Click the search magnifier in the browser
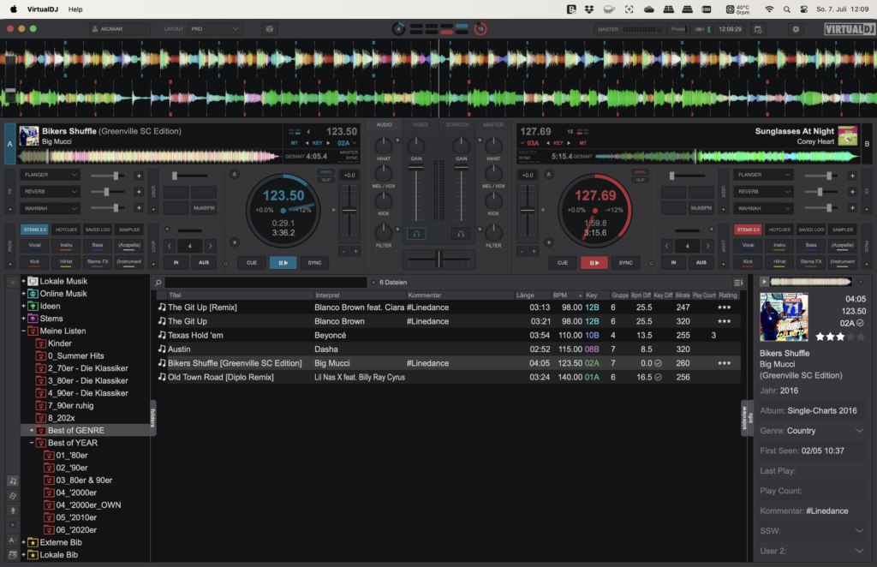This screenshot has width=877, height=567. pos(158,283)
